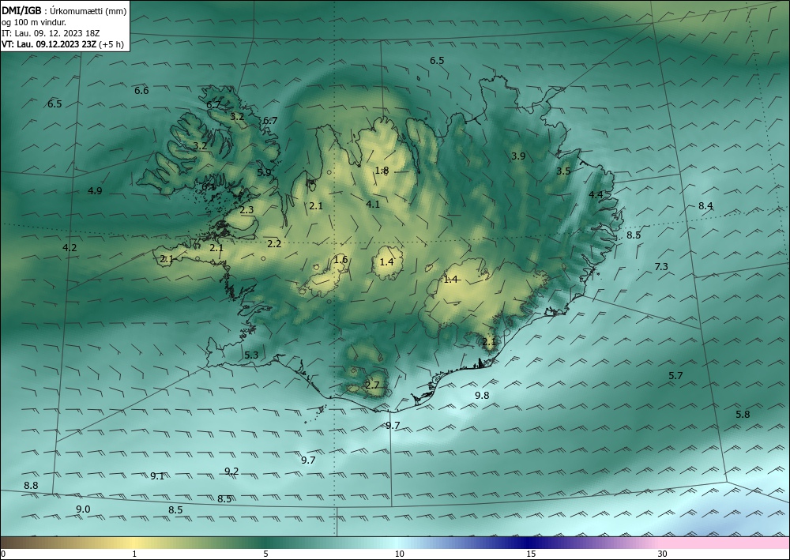
Task: Click the 6.6 value on the map
Action: pos(141,91)
